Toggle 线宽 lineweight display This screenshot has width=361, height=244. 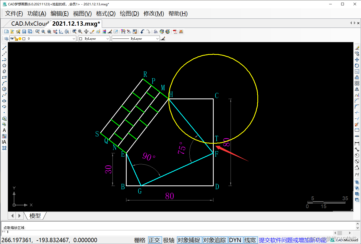[x=250, y=240]
